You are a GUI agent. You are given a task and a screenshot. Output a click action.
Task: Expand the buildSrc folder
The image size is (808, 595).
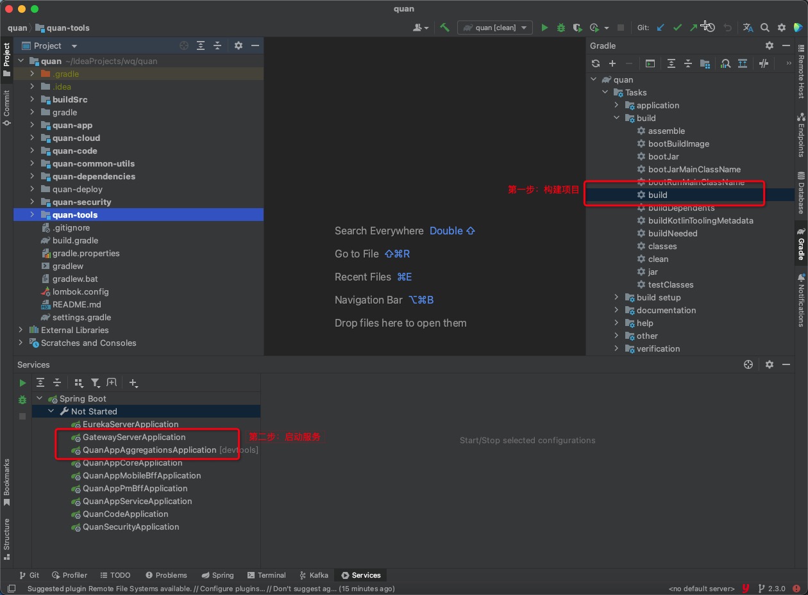click(x=32, y=99)
